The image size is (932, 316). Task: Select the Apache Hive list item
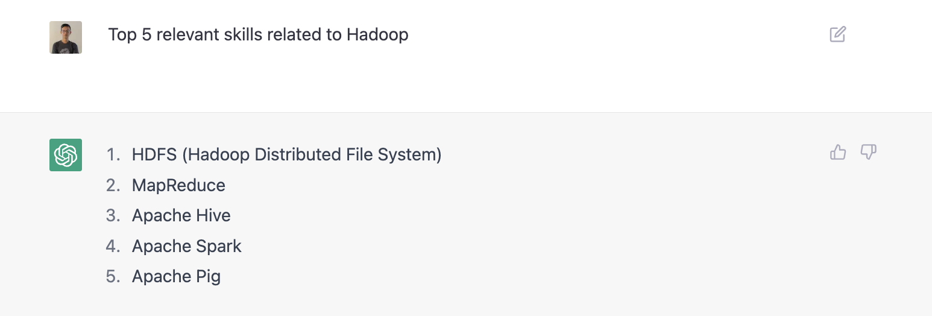click(181, 215)
